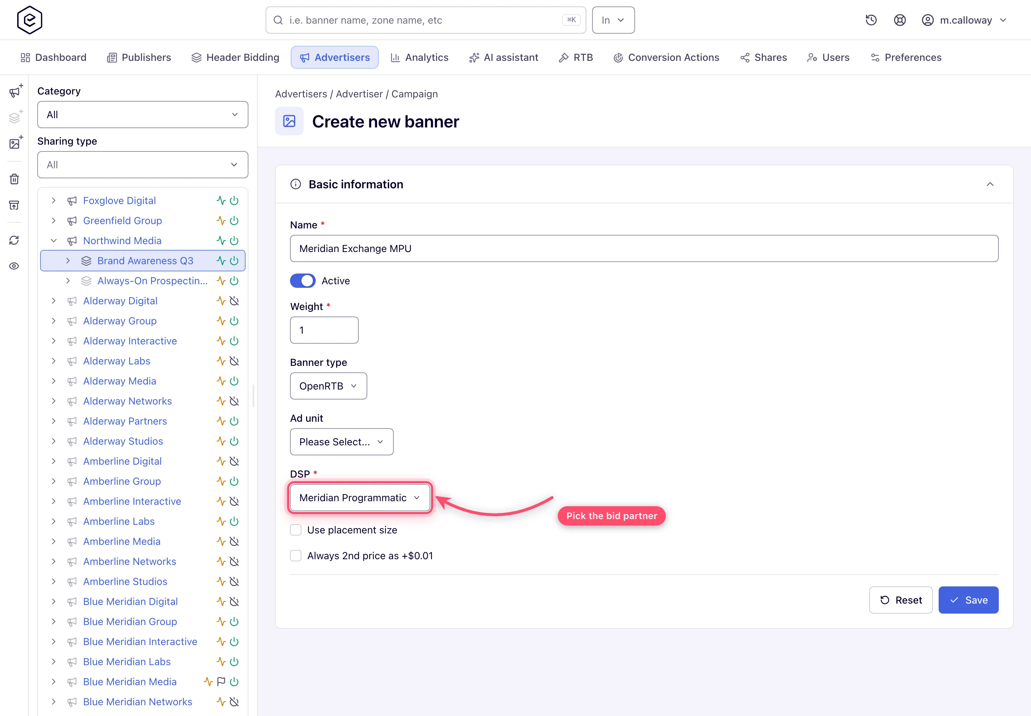Go to the Conversion Actions tab

pyautogui.click(x=666, y=57)
